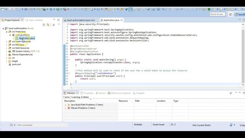Screen dimensions: 245x138
Task: Expand Java Build Path Problems entry
Action: coord(65,105)
